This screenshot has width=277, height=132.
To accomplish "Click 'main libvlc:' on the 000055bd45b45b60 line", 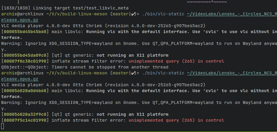I will point(68,32).
